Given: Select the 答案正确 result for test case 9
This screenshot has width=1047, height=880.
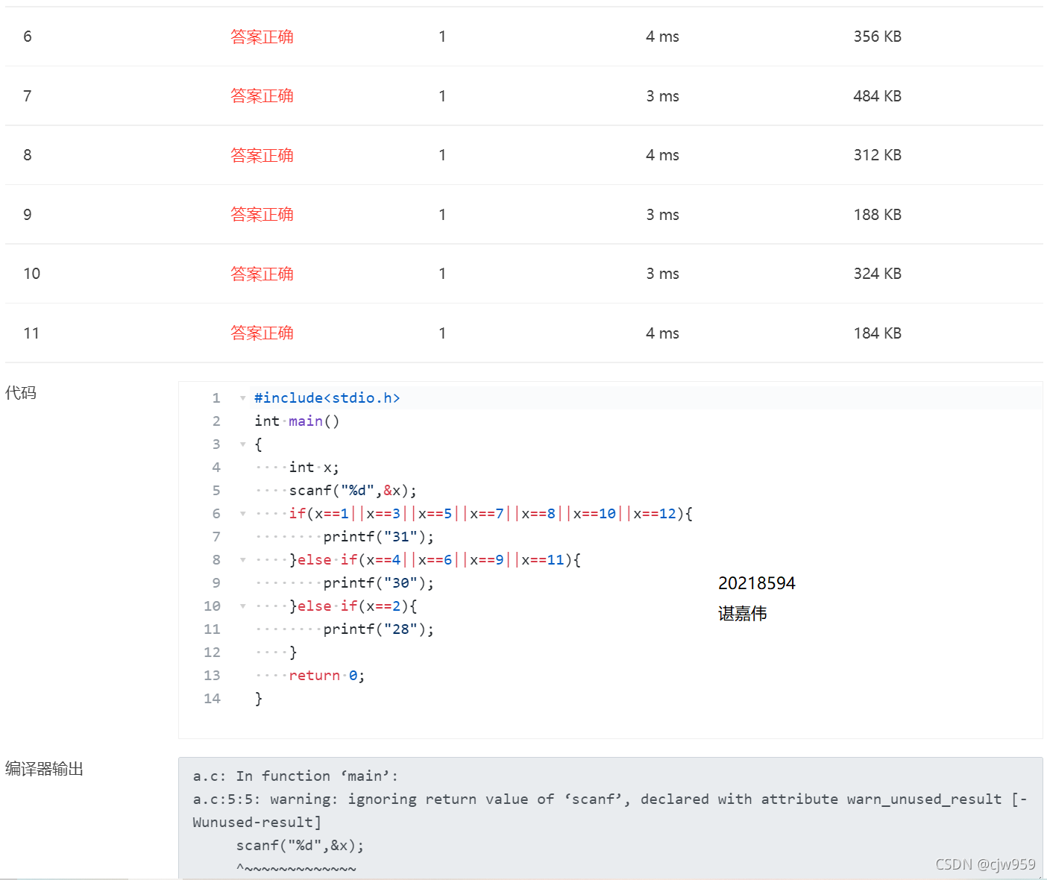Looking at the screenshot, I should 262,215.
